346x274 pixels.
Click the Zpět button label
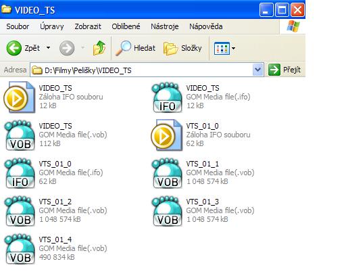point(32,48)
